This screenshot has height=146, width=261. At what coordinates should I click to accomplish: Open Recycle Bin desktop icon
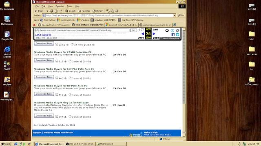[7, 36]
